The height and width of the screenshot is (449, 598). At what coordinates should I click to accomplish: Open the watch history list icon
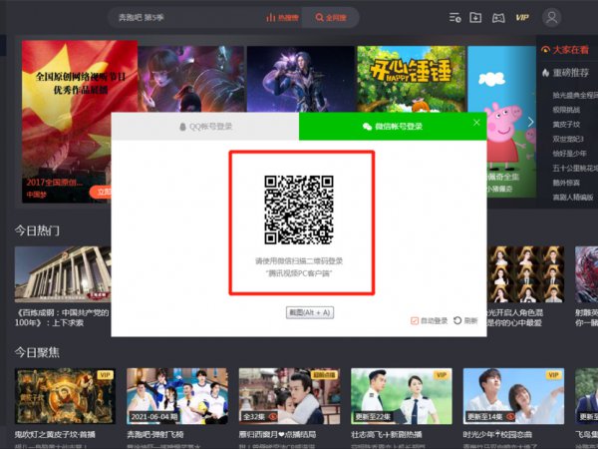pos(455,18)
